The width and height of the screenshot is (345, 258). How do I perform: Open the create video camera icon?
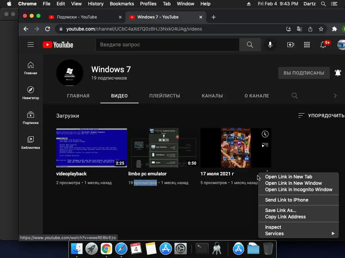click(291, 45)
